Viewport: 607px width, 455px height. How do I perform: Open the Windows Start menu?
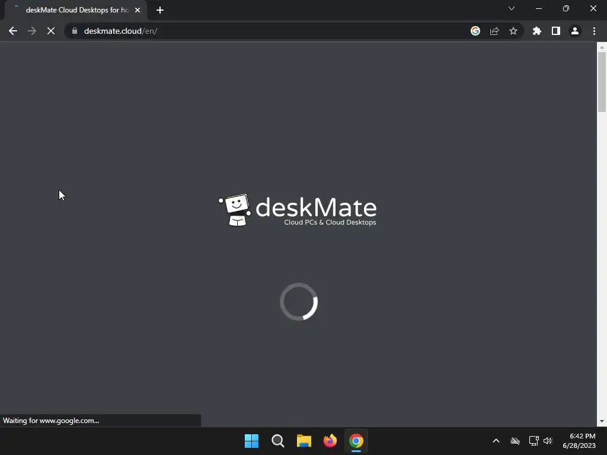(x=251, y=441)
